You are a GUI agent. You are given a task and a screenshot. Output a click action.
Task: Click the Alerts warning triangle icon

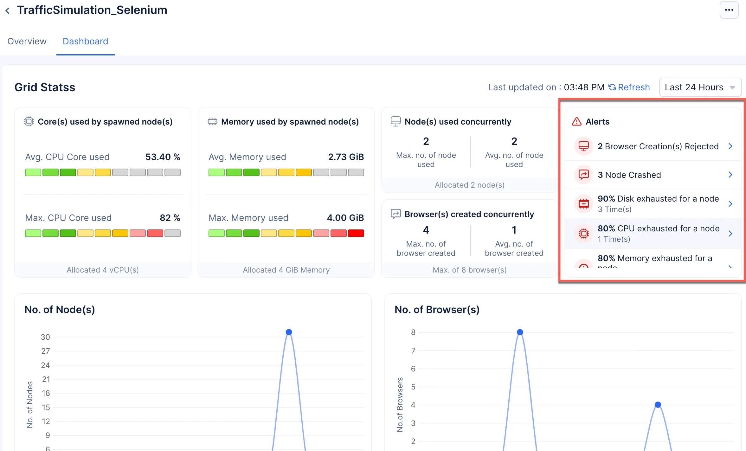576,122
